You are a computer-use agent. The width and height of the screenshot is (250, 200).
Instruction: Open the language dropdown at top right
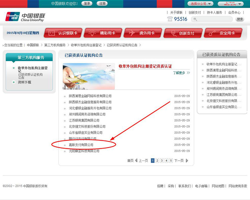tap(231, 4)
